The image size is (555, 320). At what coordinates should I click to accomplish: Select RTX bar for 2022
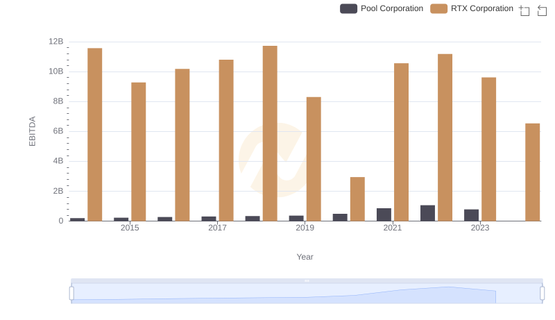pos(445,137)
